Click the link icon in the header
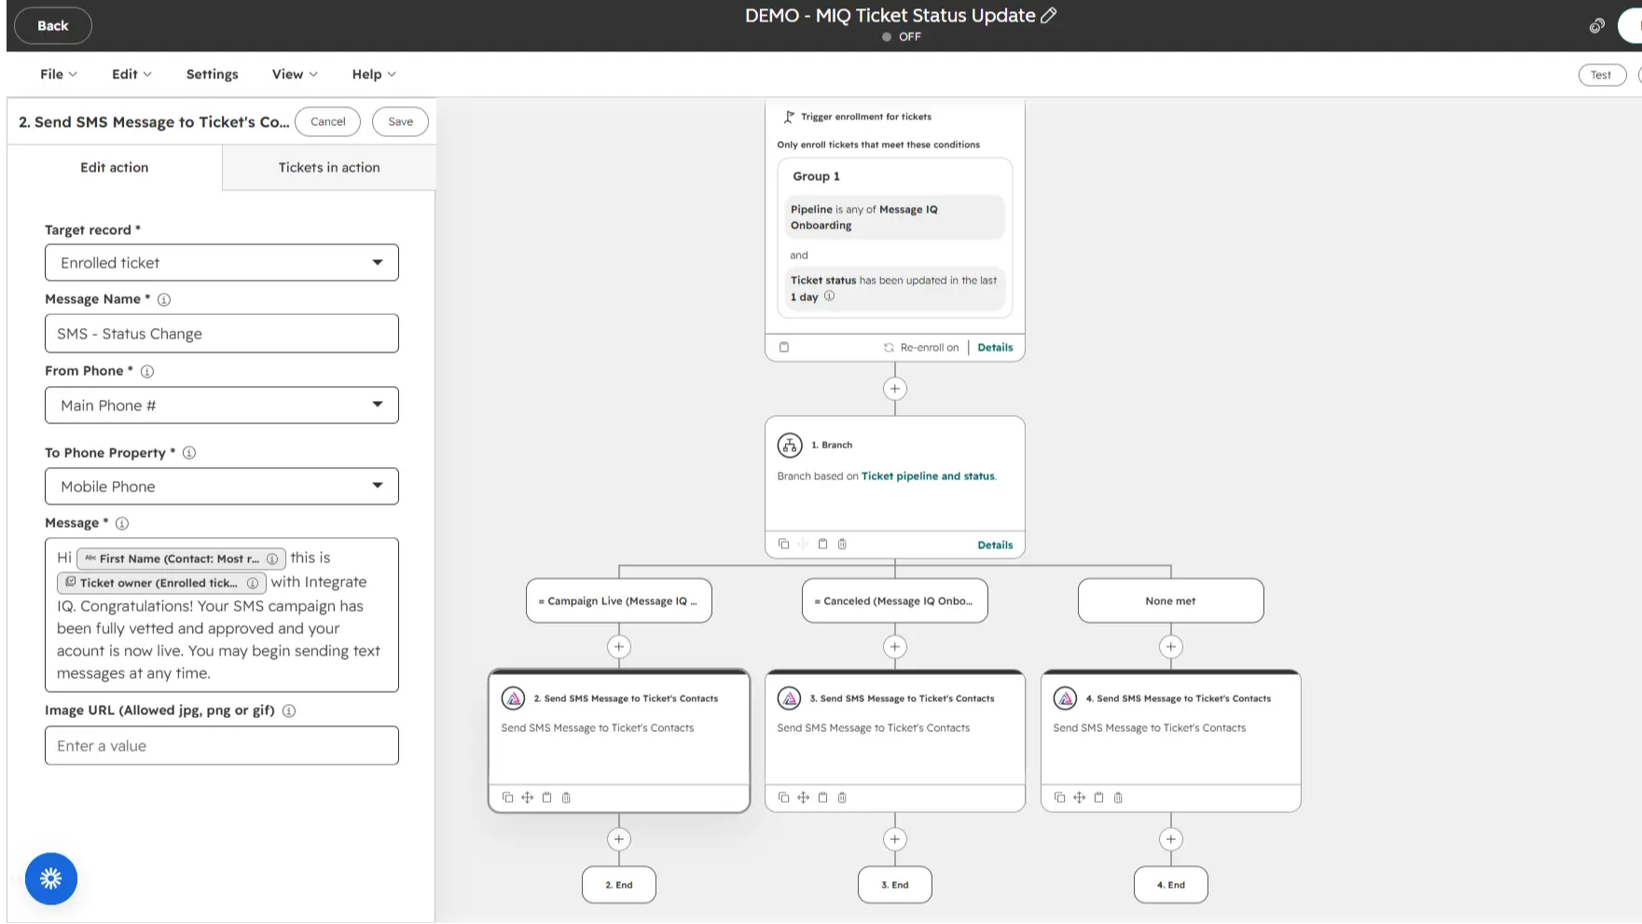The height and width of the screenshot is (924, 1642). pos(1597,26)
